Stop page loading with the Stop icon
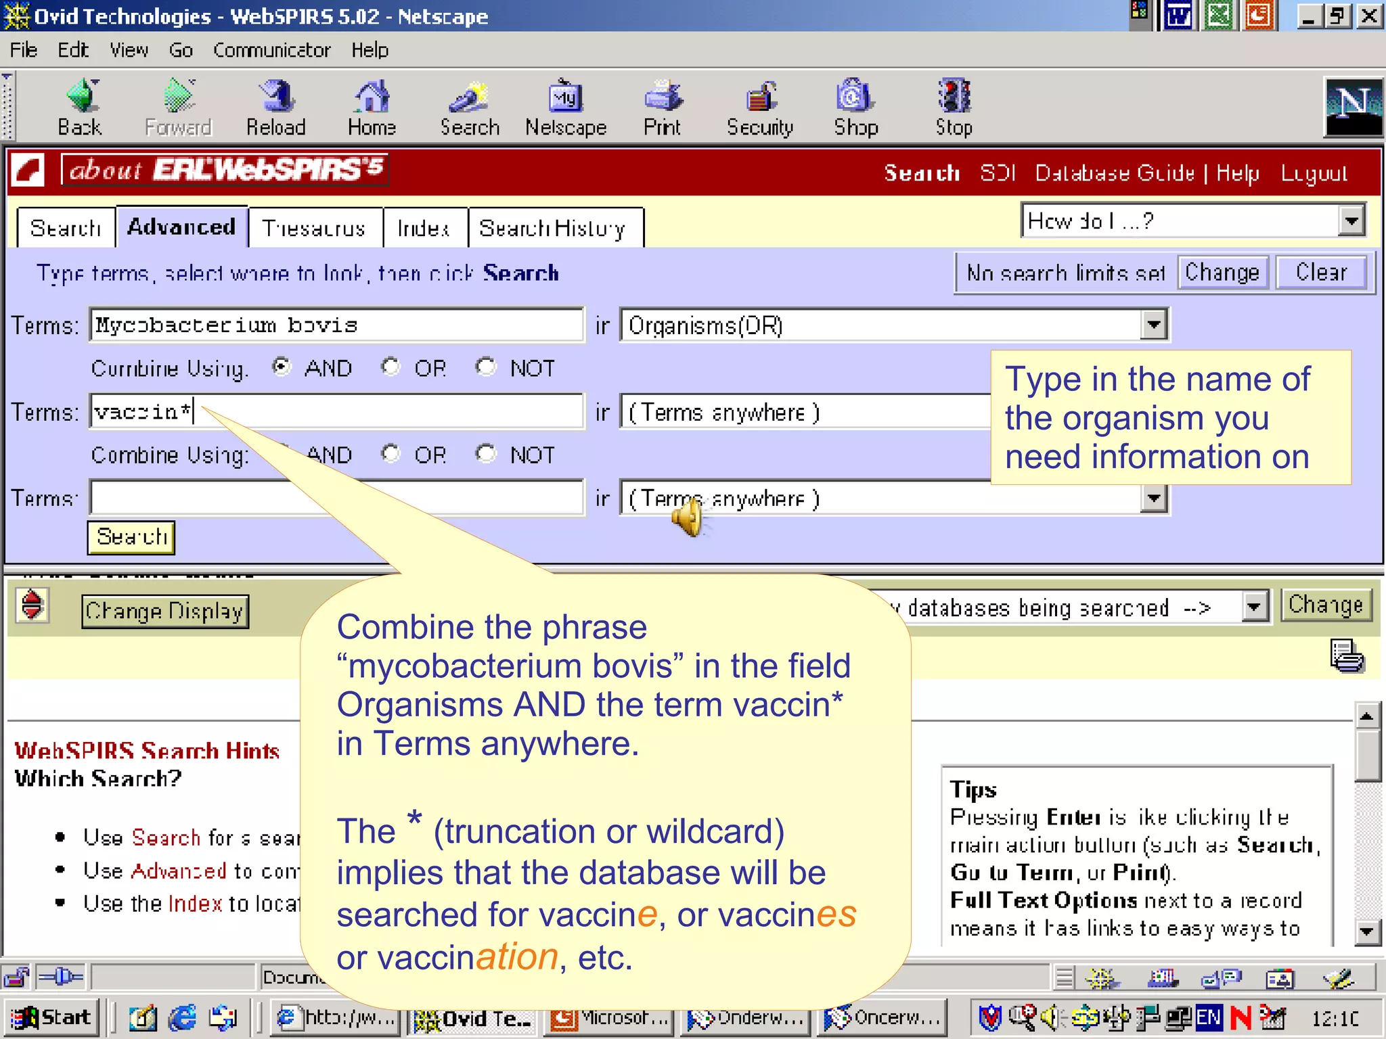Image resolution: width=1386 pixels, height=1039 pixels. click(x=954, y=108)
